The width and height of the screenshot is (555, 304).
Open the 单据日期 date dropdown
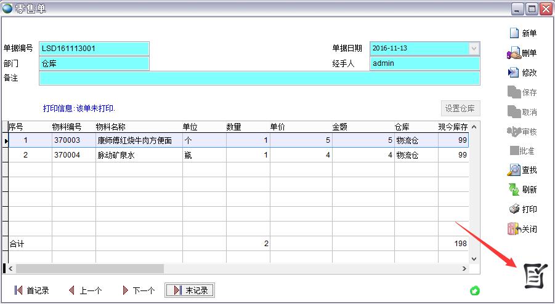coord(474,48)
